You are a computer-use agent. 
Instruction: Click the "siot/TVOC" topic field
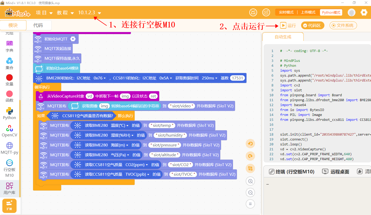pyautogui.click(x=183, y=174)
